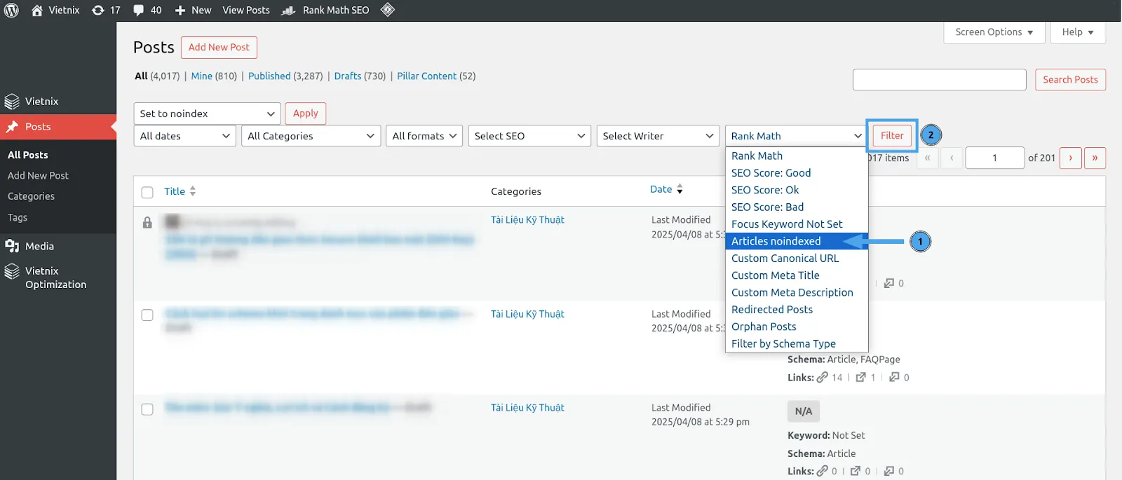Click the Posts pushpin icon in sidebar
This screenshot has width=1122, height=480.
12,127
